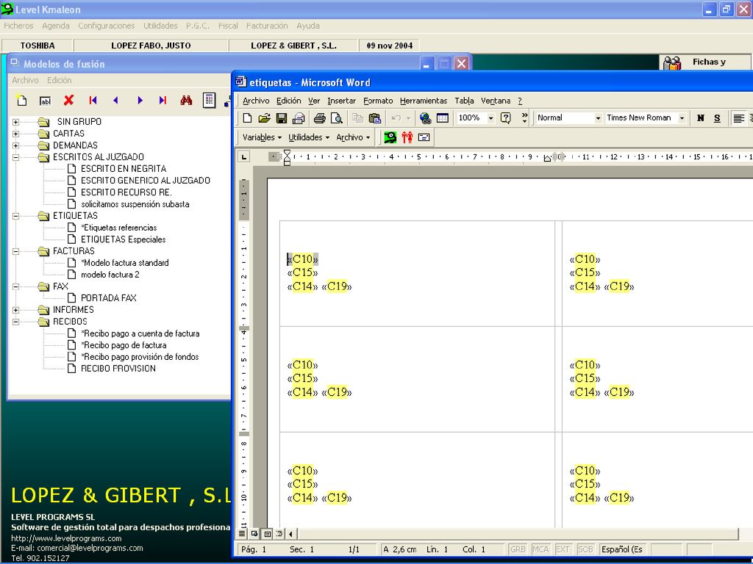Click the new model icon in Modelos de fusión

pos(21,100)
